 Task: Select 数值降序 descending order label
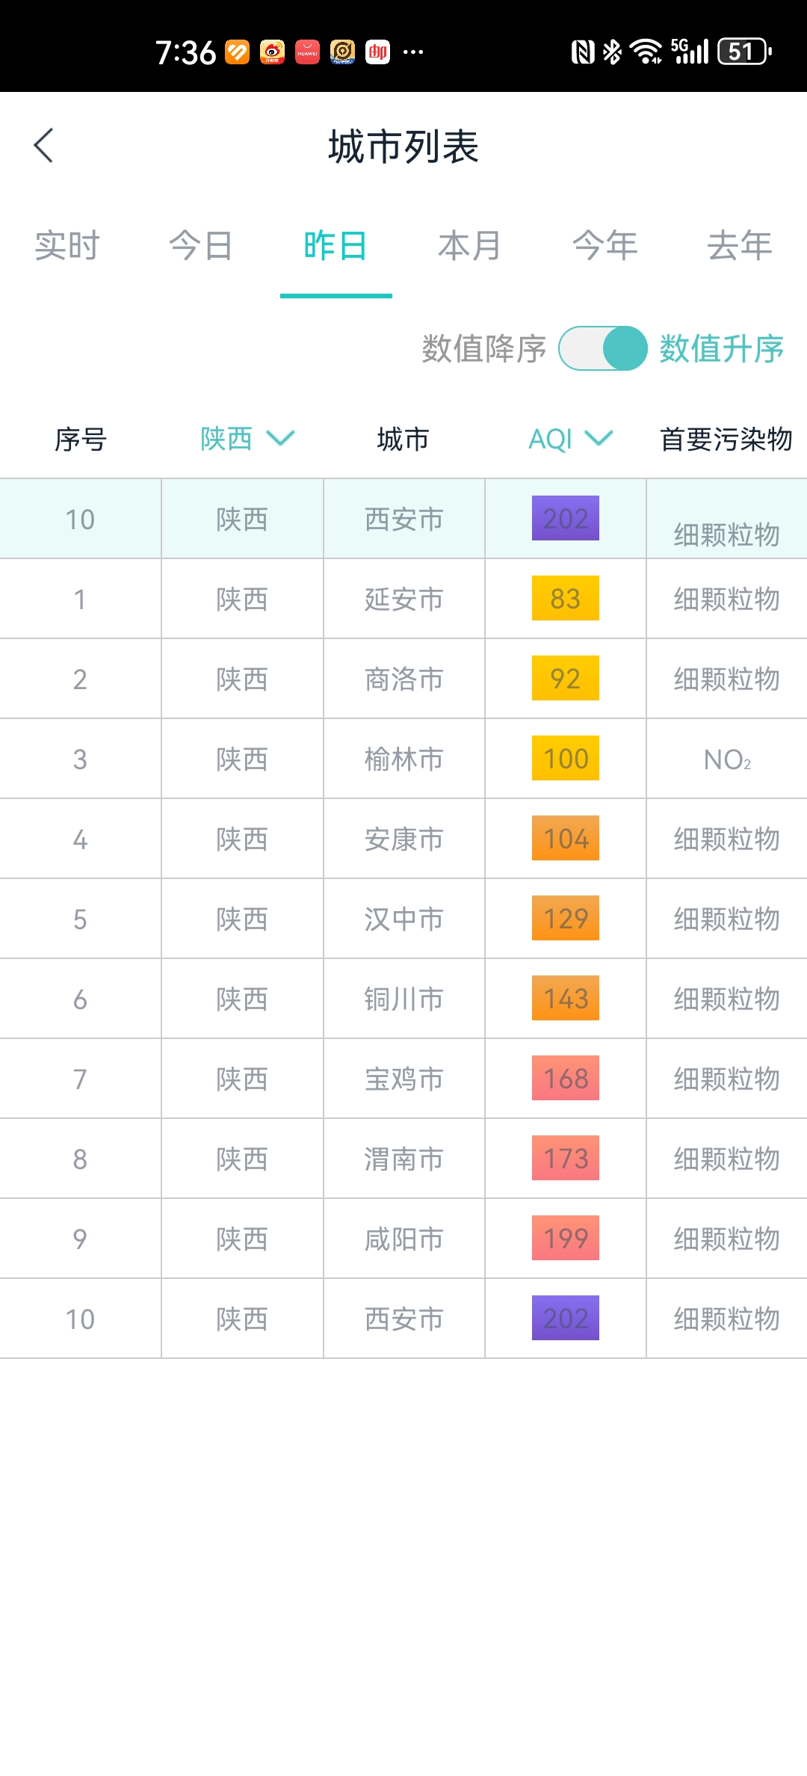click(484, 349)
